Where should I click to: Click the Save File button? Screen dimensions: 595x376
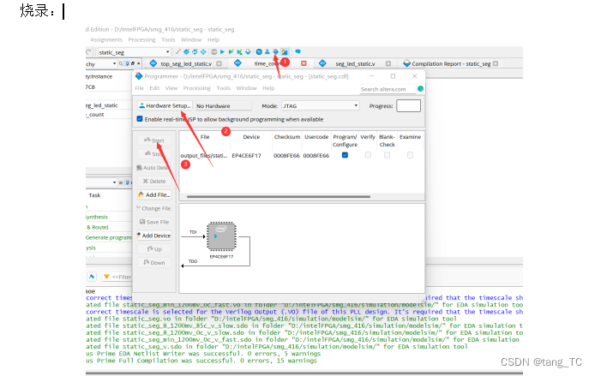click(154, 222)
